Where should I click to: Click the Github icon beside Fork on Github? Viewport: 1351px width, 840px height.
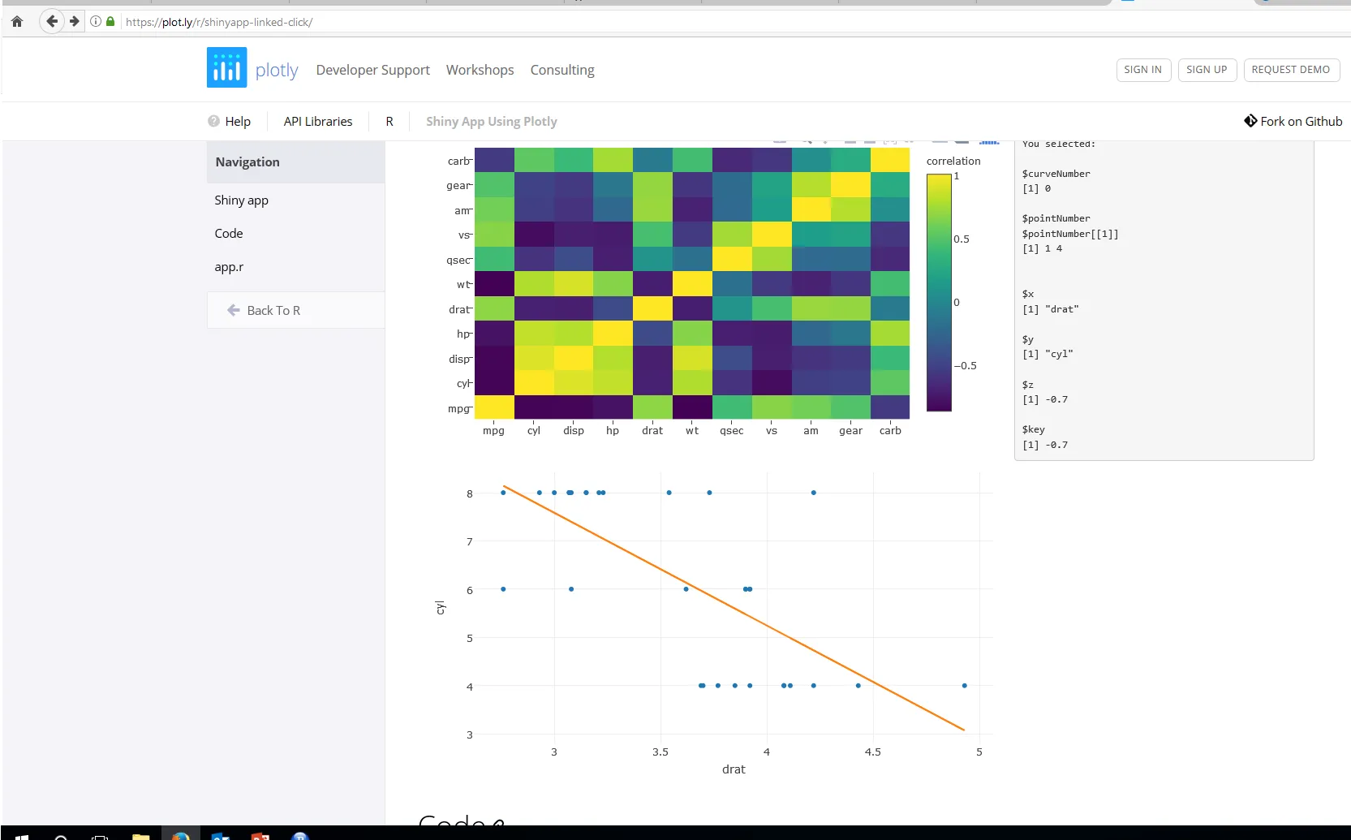[x=1250, y=121]
